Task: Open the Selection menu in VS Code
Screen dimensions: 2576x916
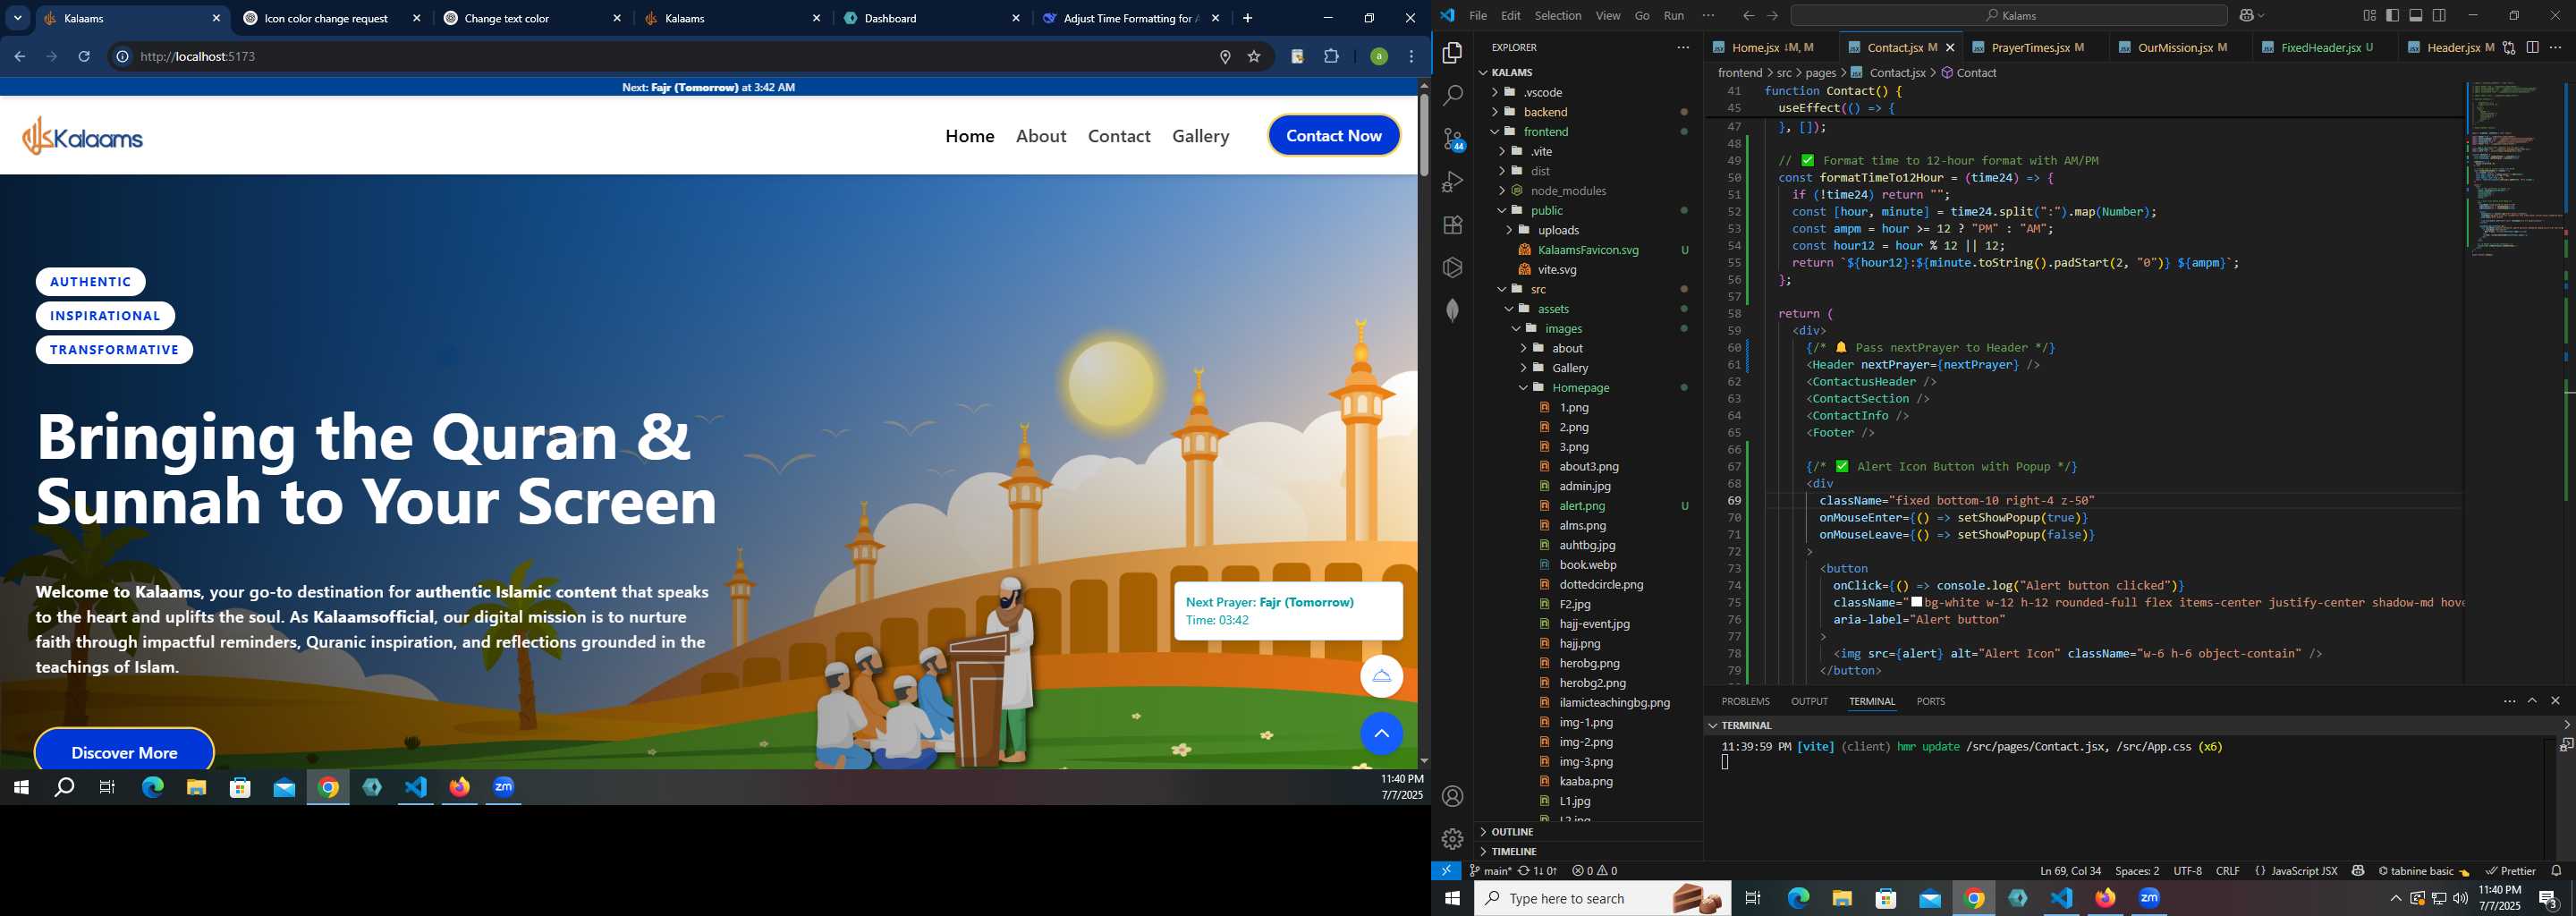Action: [1558, 15]
